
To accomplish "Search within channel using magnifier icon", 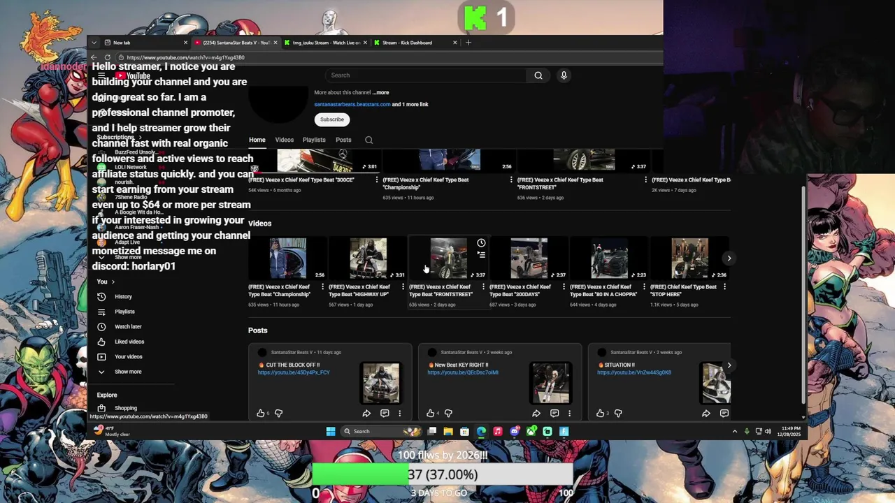I will tap(368, 140).
